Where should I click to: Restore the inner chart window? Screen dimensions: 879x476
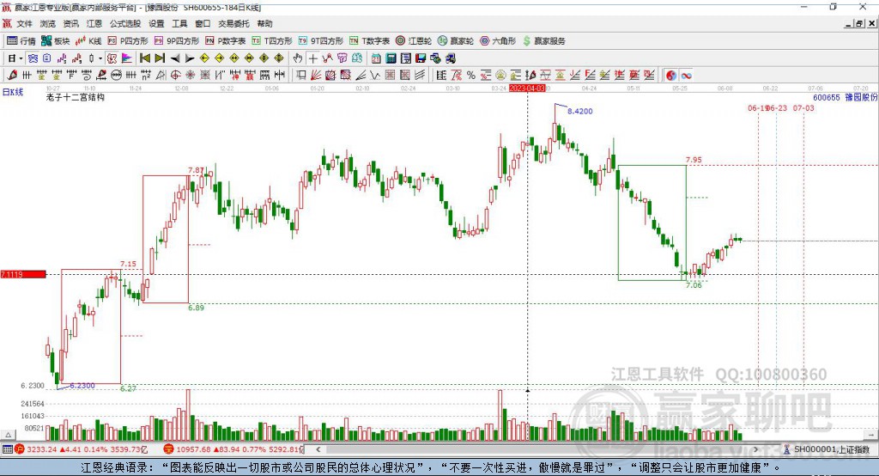coord(858,23)
